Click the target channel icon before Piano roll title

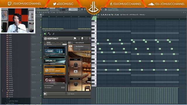click(121, 15)
